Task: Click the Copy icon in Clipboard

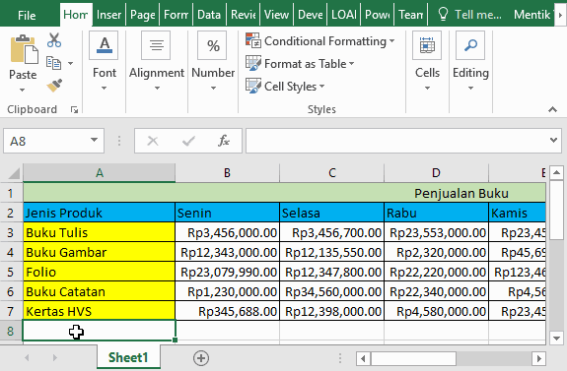Action: tap(54, 63)
